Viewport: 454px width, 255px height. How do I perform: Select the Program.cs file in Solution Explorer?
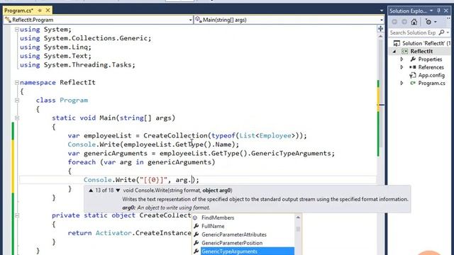pos(432,83)
